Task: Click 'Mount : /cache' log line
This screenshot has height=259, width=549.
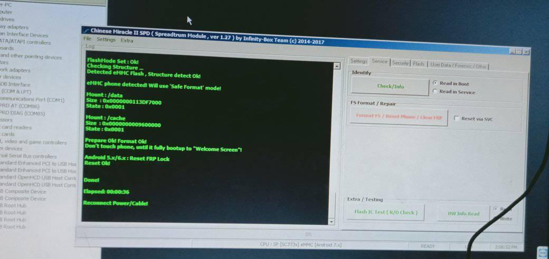Action: 105,118
